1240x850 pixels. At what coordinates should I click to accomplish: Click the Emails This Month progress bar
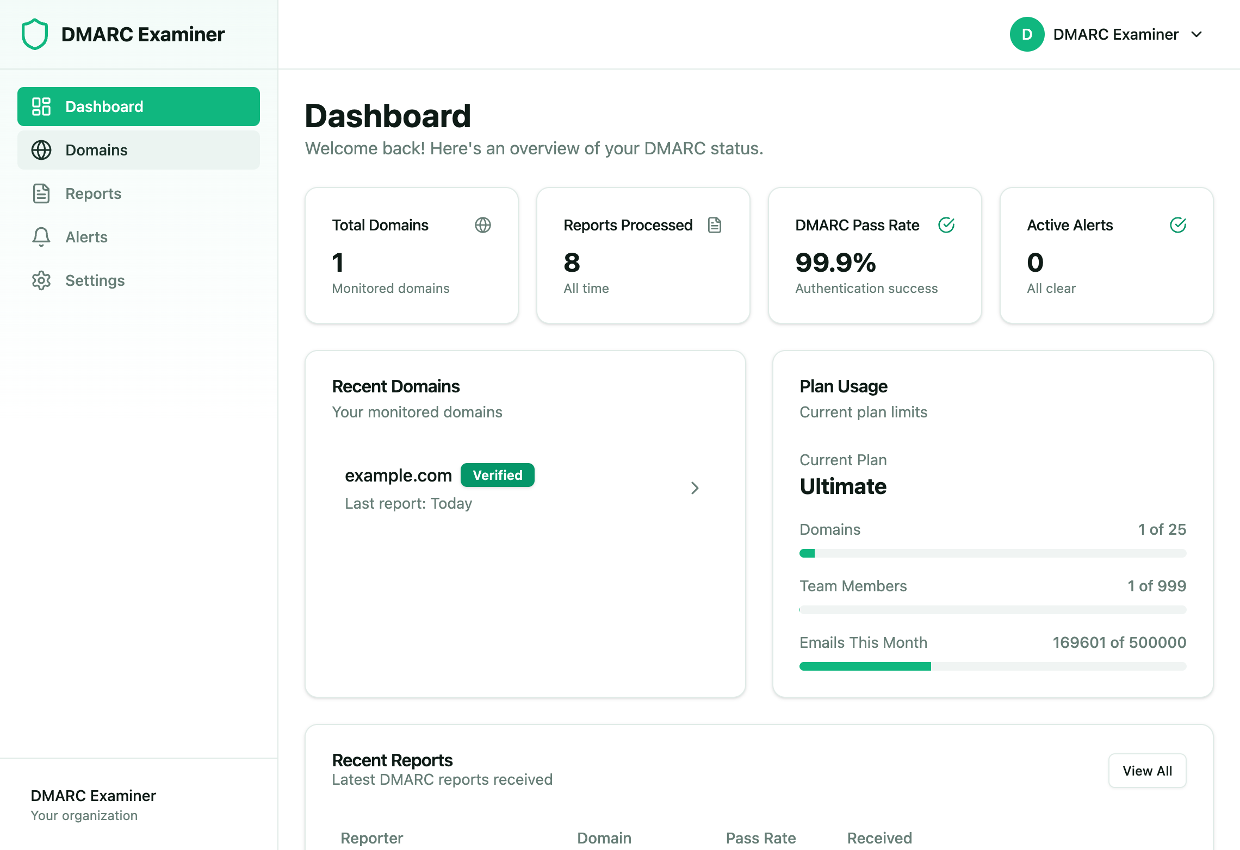click(992, 666)
